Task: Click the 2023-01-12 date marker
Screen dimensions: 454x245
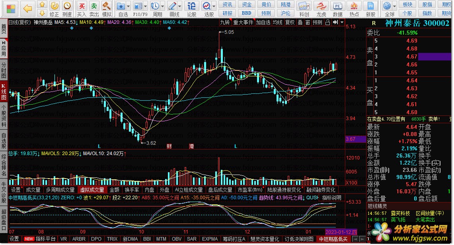Action: click(341, 232)
